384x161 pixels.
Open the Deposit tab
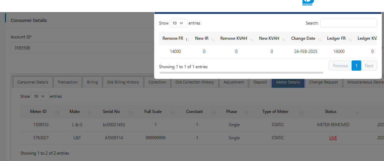[260, 82]
